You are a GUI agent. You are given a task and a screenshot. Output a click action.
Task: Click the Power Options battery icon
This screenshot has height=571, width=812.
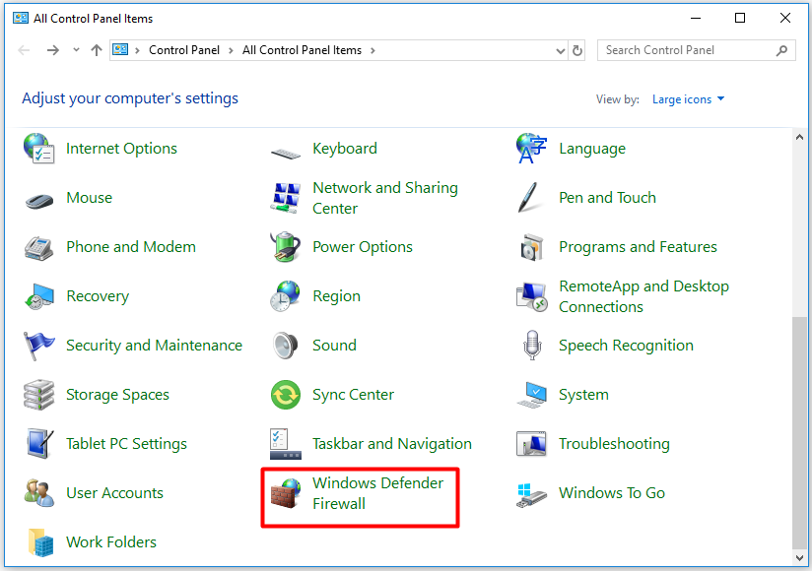(x=286, y=247)
